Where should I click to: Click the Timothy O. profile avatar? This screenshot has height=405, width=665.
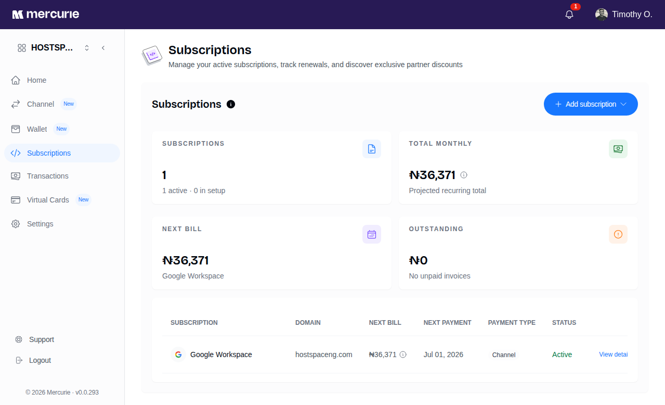[602, 15]
